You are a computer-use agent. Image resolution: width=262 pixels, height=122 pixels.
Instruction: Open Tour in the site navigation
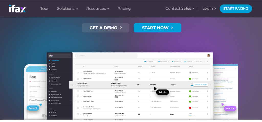[x=45, y=8]
